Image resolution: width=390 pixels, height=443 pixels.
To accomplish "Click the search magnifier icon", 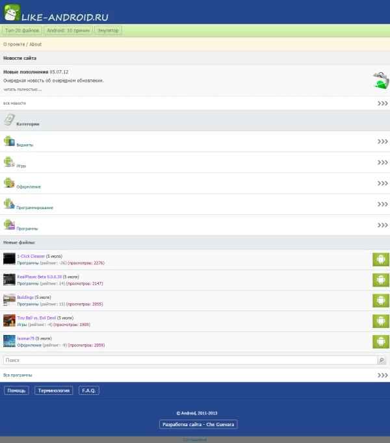I will tap(382, 360).
